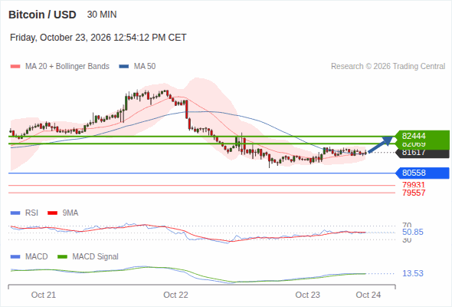Click the MA 20 + Bollinger Bands legend swatch
Image resolution: width=452 pixels, height=307 pixels.
coord(15,67)
